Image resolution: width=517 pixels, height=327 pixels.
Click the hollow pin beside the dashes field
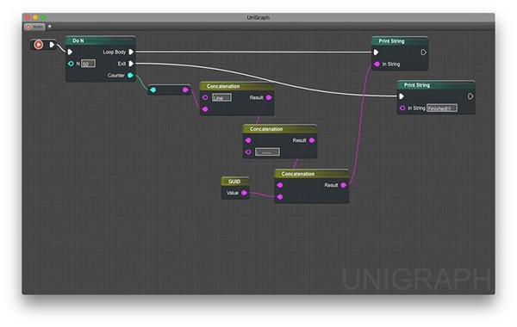248,152
